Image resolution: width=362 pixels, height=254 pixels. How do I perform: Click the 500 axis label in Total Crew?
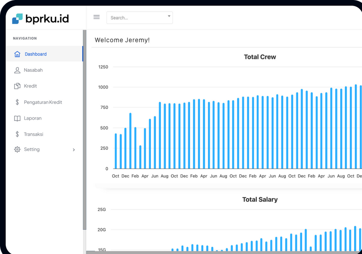tap(104, 128)
